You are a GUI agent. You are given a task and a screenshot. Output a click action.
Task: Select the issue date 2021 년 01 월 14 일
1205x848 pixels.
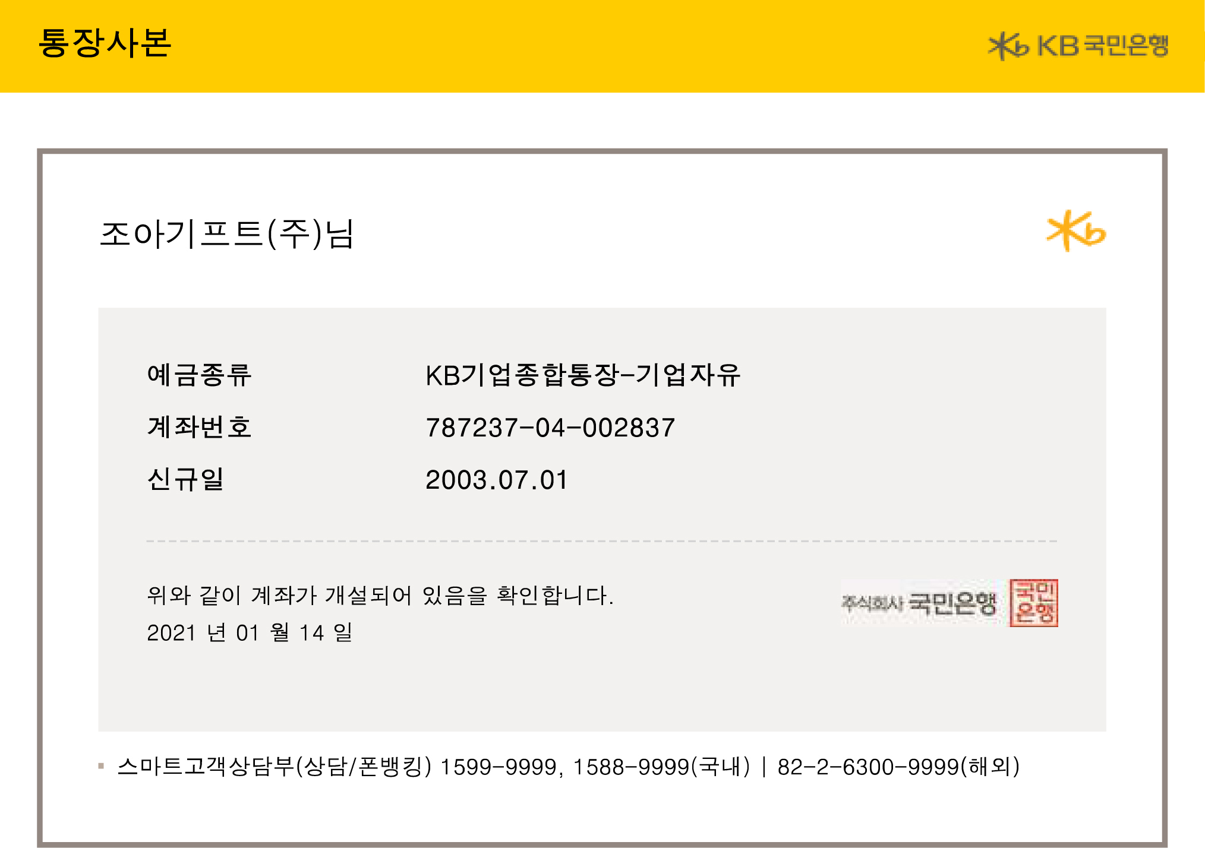pos(250,632)
